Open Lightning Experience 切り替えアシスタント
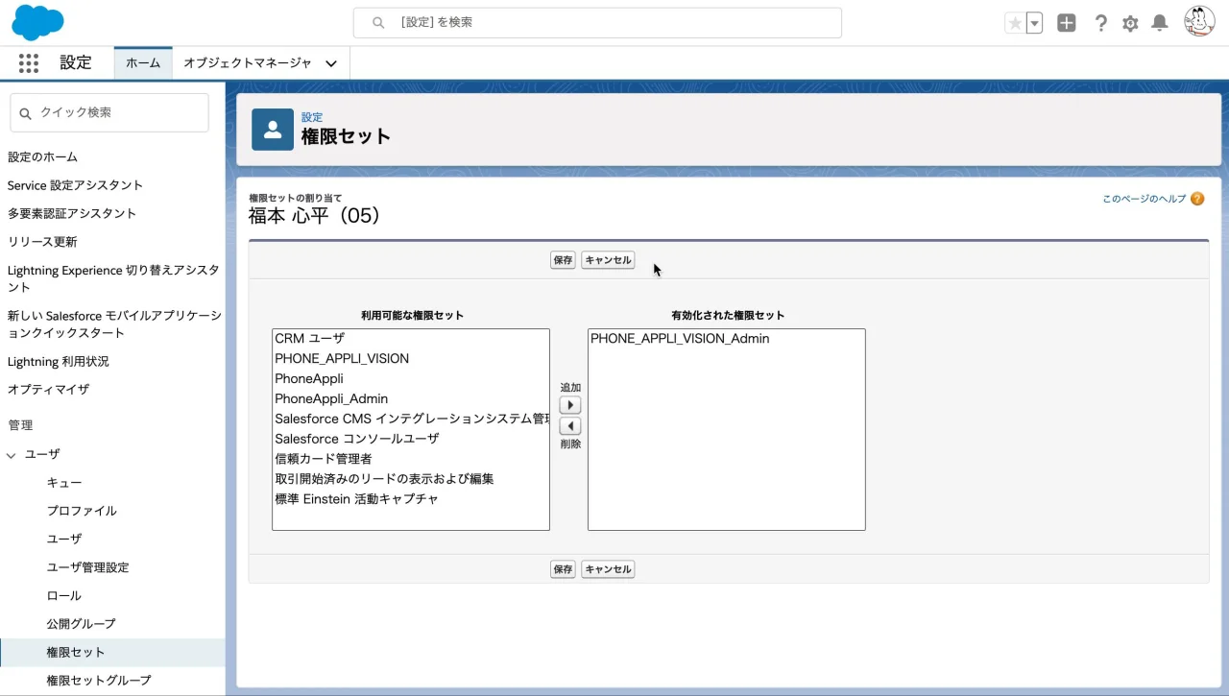Viewport: 1229px width, 696px height. [x=113, y=278]
